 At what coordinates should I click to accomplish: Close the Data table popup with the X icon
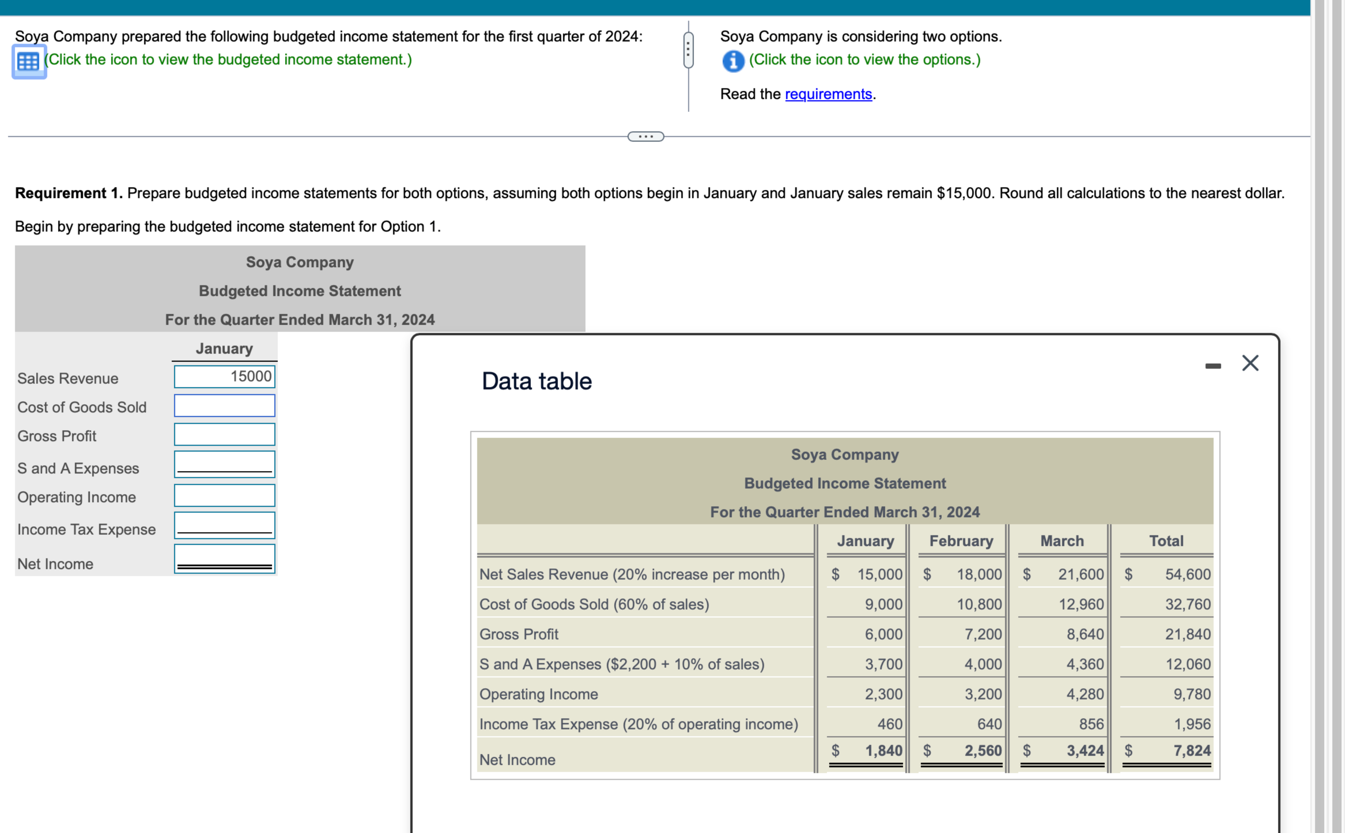[1251, 363]
